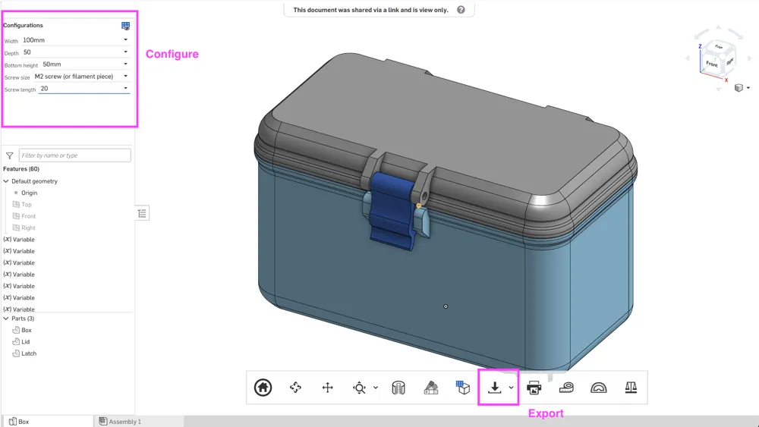Click the Filter by name or type field
The image size is (759, 427).
[75, 155]
